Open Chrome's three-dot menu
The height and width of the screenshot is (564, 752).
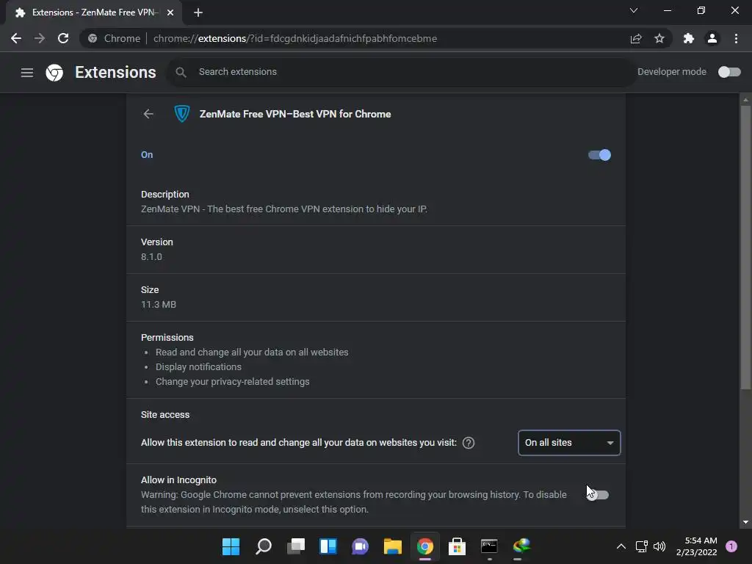[x=736, y=38]
